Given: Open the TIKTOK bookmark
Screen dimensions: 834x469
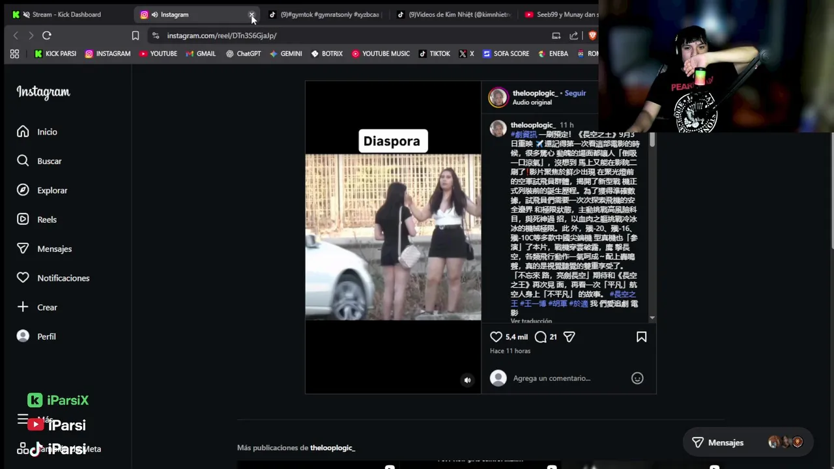Looking at the screenshot, I should [x=434, y=53].
